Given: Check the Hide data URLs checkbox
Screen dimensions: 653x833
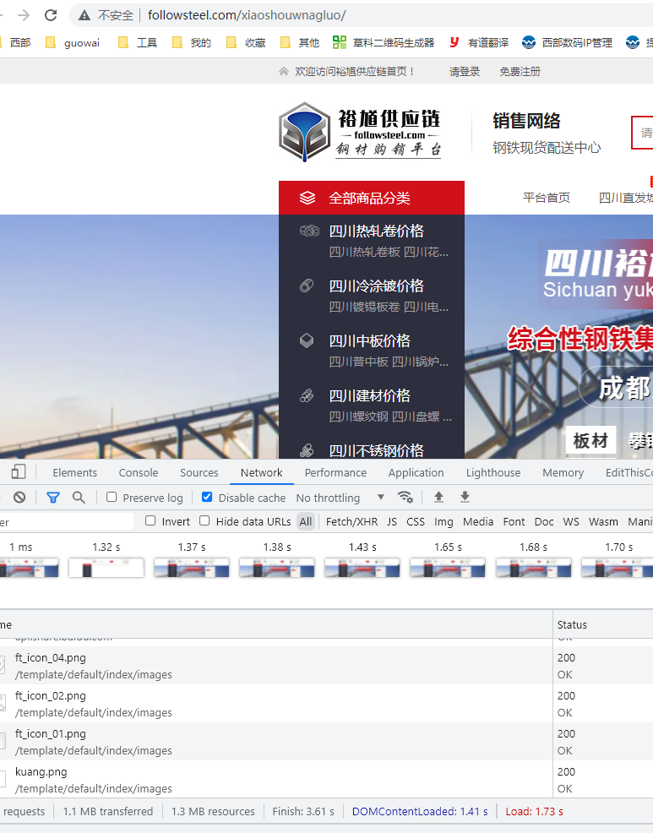Looking at the screenshot, I should pos(204,521).
